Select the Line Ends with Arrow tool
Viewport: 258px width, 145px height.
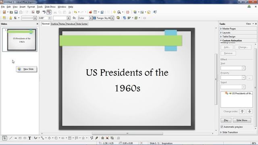(15, 138)
